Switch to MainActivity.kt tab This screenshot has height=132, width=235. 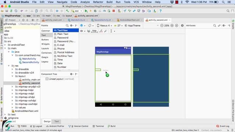tap(78, 20)
